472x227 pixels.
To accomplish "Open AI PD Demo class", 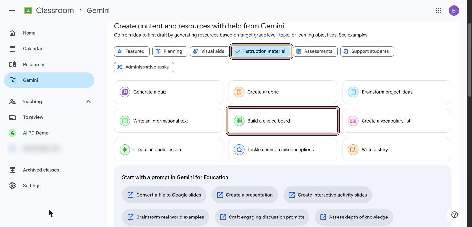I will click(49, 133).
